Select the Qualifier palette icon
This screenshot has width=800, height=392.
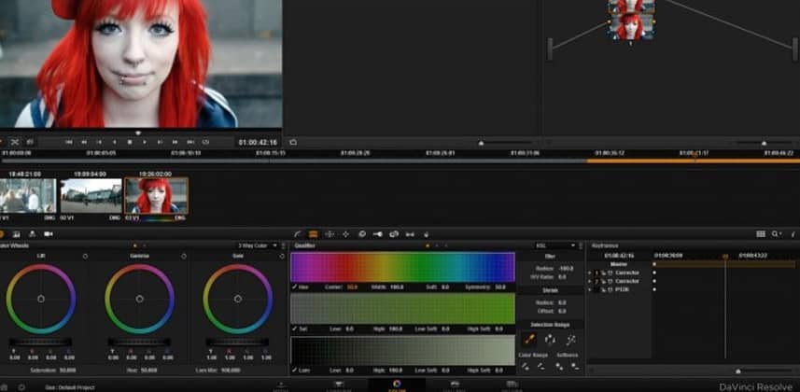tap(314, 233)
